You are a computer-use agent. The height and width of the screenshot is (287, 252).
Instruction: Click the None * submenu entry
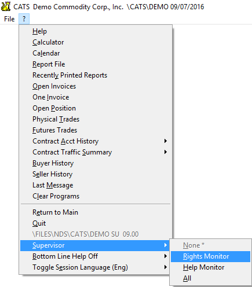pyautogui.click(x=210, y=245)
